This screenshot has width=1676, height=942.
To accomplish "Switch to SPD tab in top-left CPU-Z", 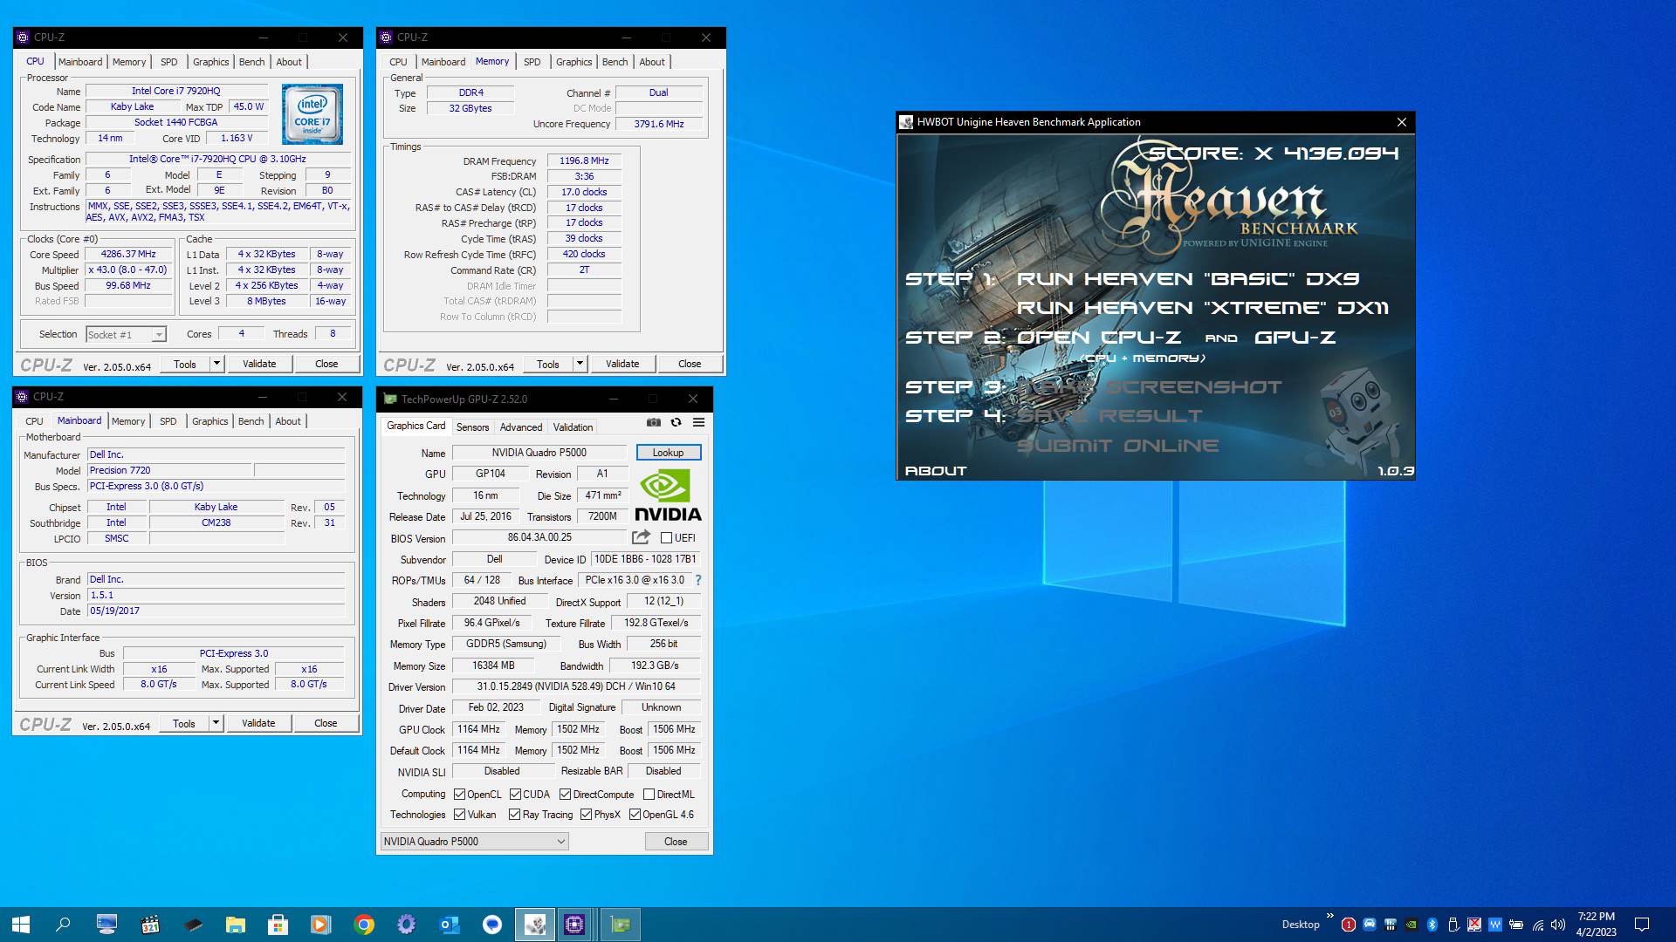I will pos(169,62).
